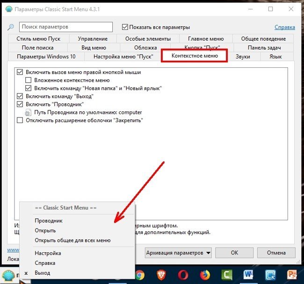Uncheck 'Включить вызов меню правой кнопкой мыши'
This screenshot has height=284, width=304.
pos(20,72)
